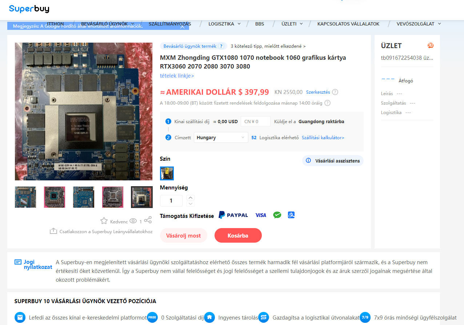Open the SZÁLLÍTMÁNYOZÁS menu item
This screenshot has height=325, width=464.
pos(170,24)
